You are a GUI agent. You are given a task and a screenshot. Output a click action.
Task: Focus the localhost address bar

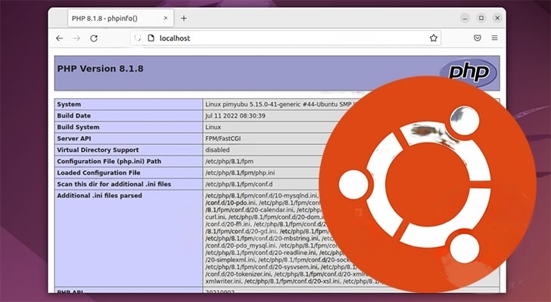click(x=285, y=39)
